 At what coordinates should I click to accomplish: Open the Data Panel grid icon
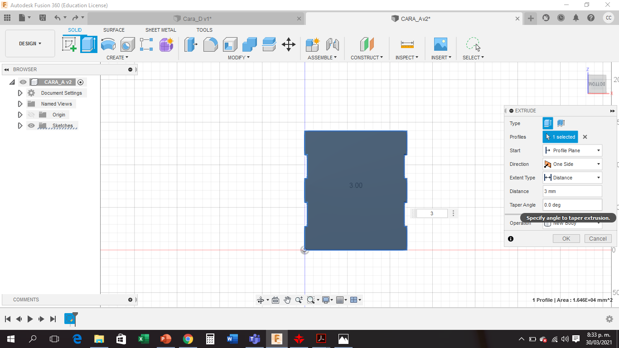tap(7, 18)
